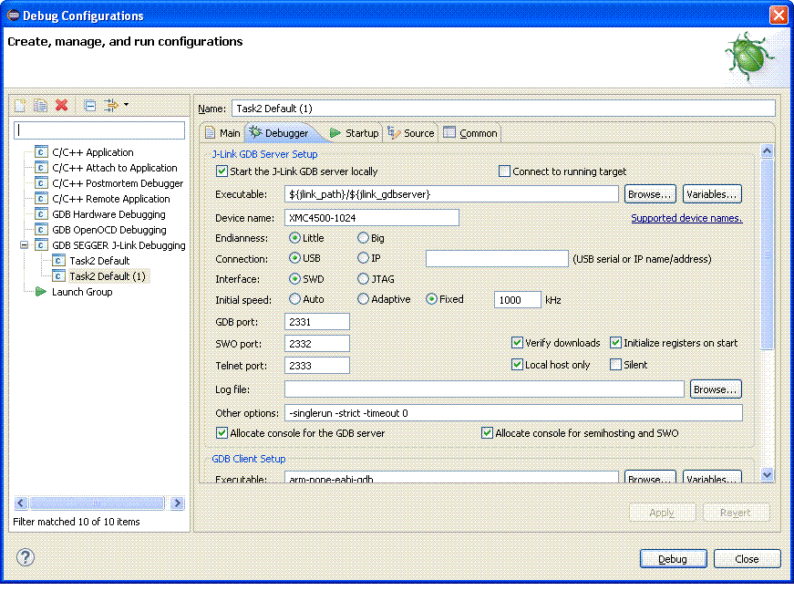Screen dimensions: 794x591
Task: Click the tree's horizontal scrollbar right arrow
Action: (177, 503)
